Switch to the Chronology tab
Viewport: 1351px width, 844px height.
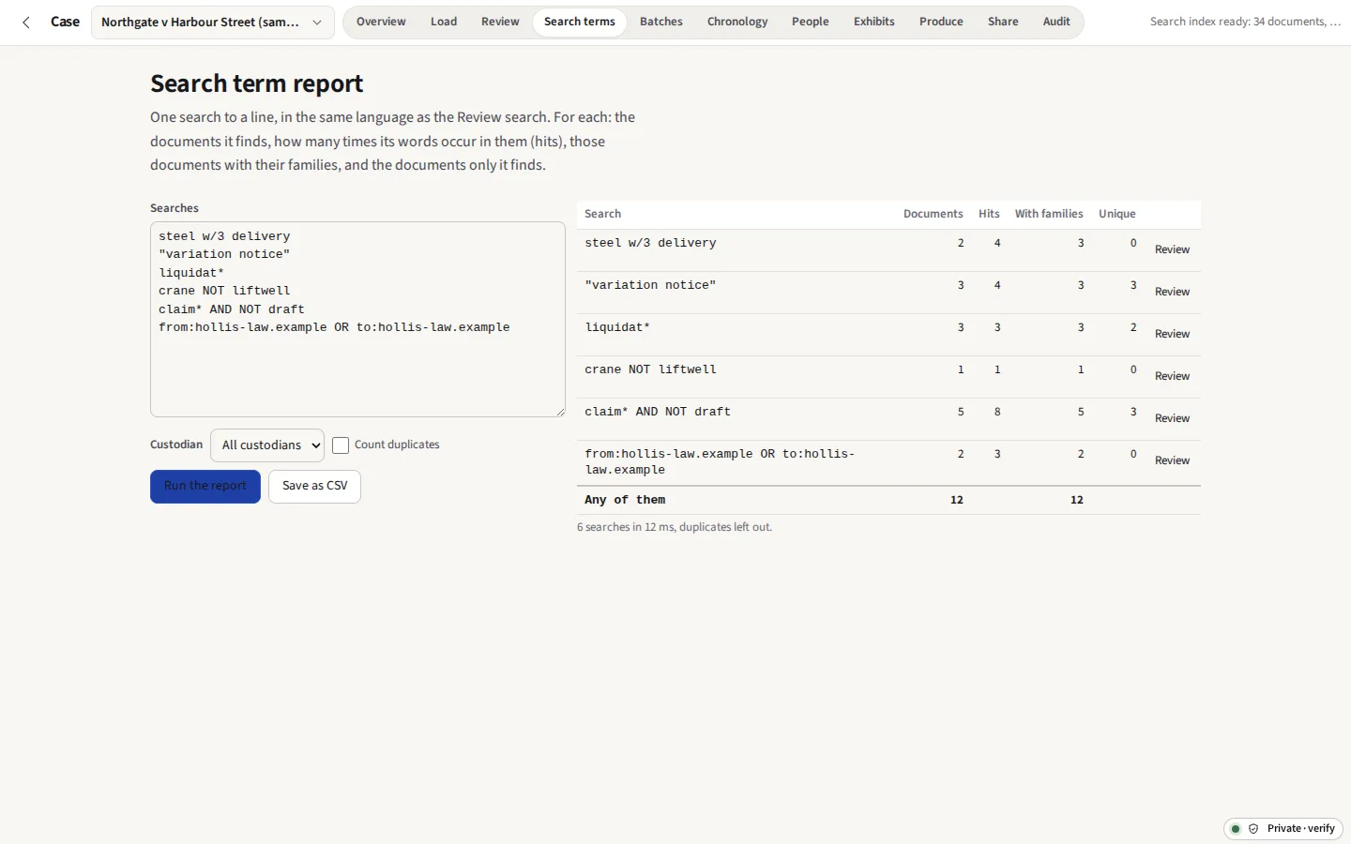[x=737, y=22]
